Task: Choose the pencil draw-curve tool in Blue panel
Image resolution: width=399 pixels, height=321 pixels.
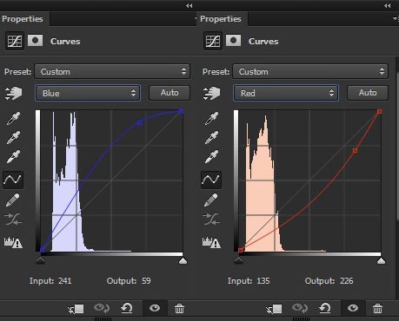Action: pos(13,200)
